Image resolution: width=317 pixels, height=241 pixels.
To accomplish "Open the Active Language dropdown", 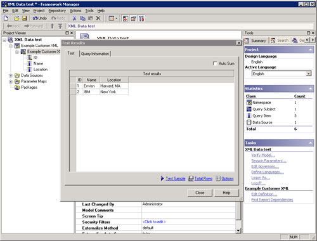I will [309, 74].
